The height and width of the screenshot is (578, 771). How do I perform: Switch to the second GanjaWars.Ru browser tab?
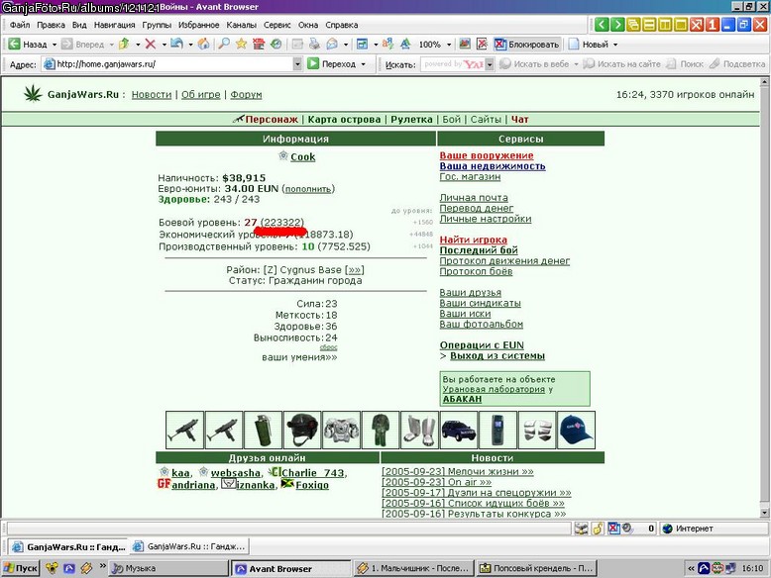point(190,546)
